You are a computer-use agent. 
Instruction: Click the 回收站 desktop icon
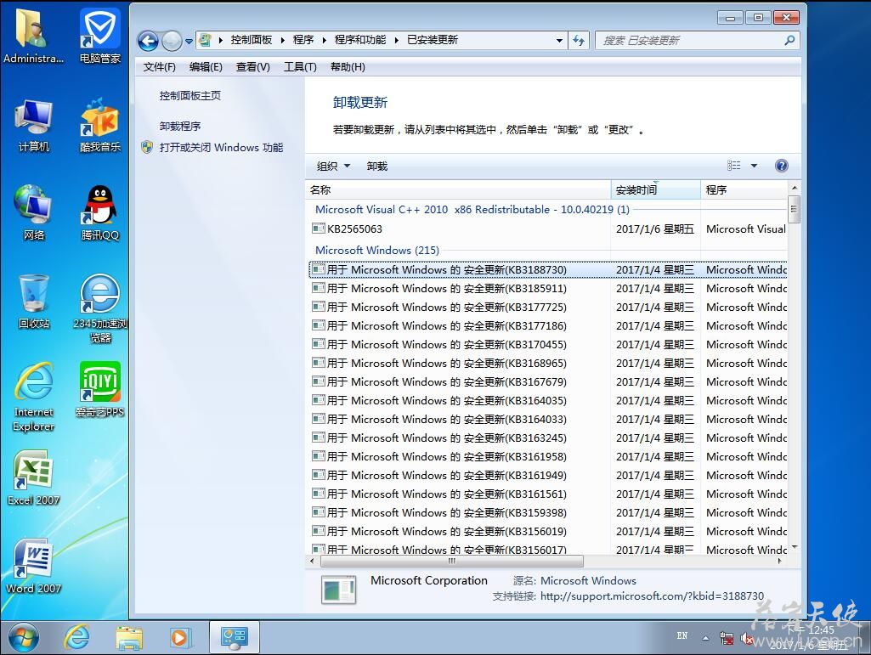point(34,301)
